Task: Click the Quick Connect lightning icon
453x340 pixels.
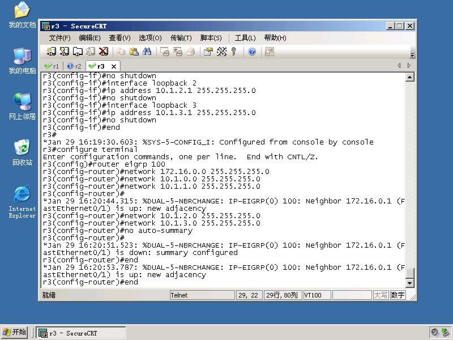Action: (x=65, y=52)
